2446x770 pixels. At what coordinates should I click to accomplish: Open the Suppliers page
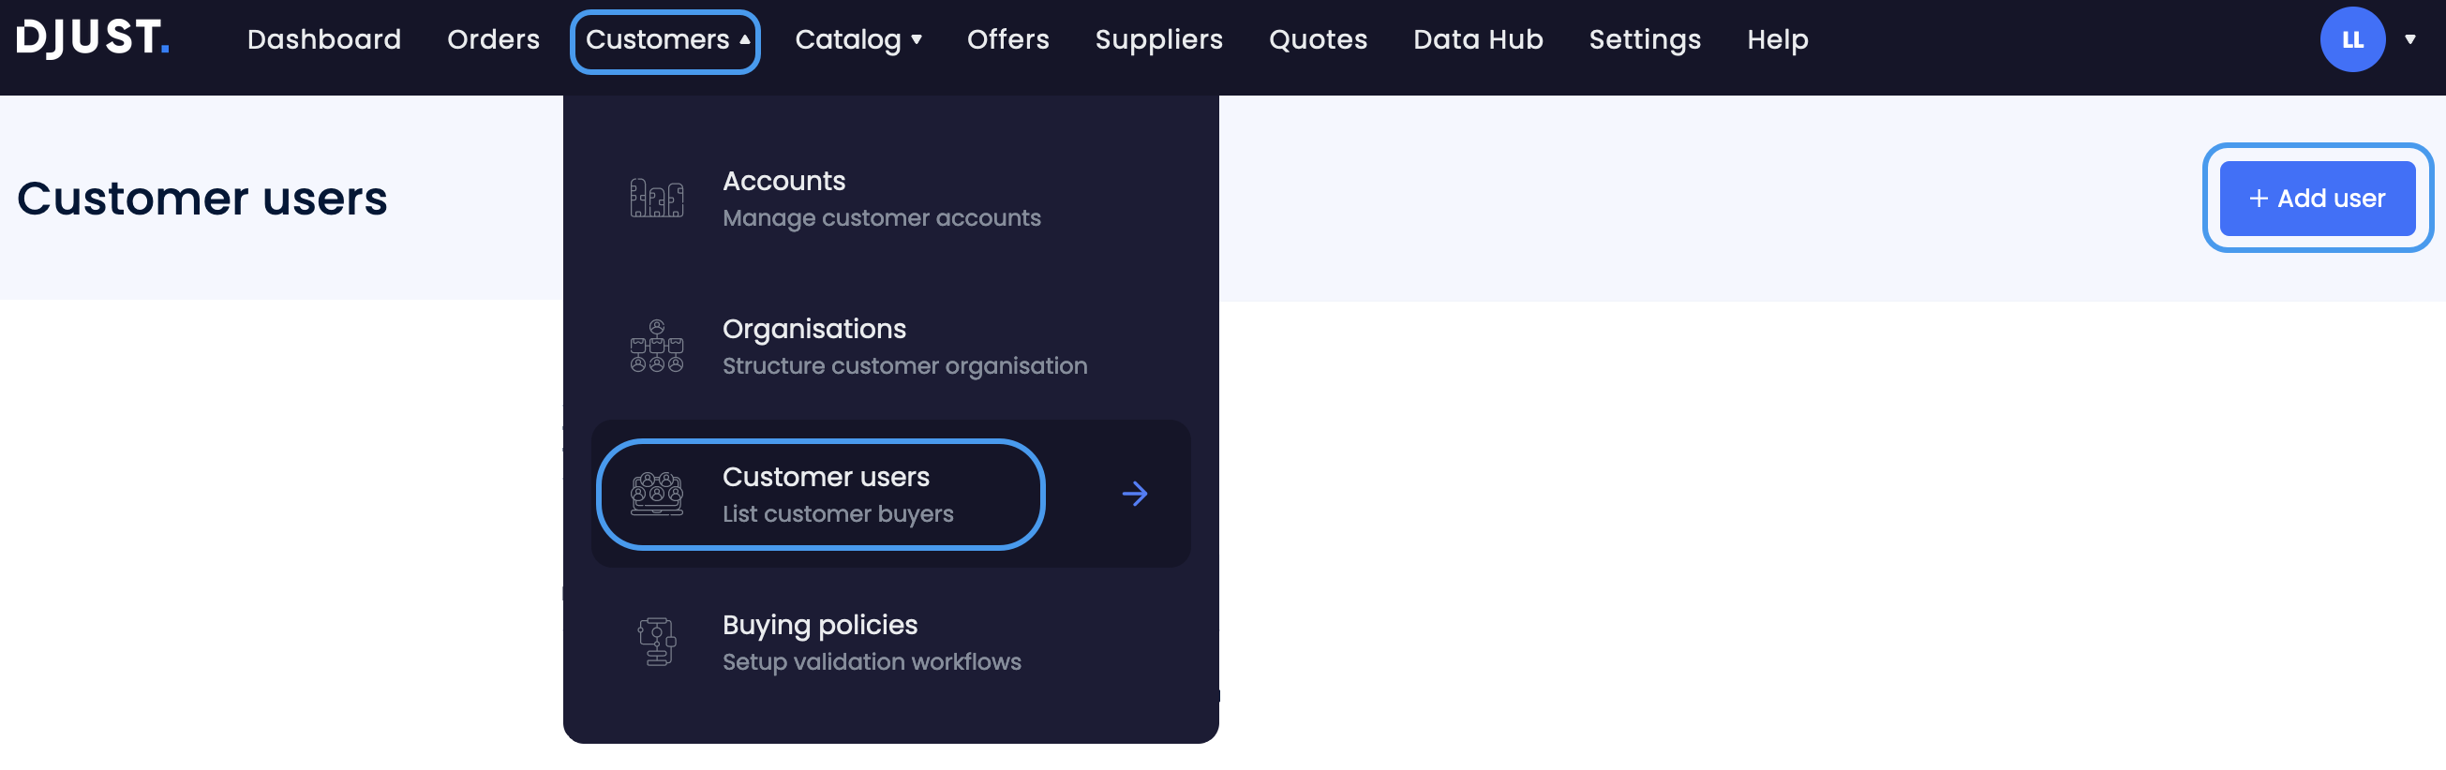1158,40
